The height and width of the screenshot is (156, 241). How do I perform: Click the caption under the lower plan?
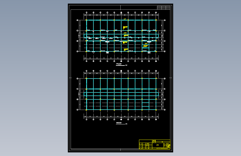(x=121, y=123)
